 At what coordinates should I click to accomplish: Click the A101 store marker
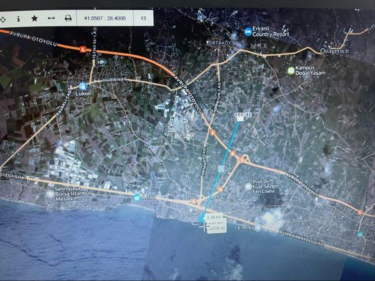tap(137, 198)
